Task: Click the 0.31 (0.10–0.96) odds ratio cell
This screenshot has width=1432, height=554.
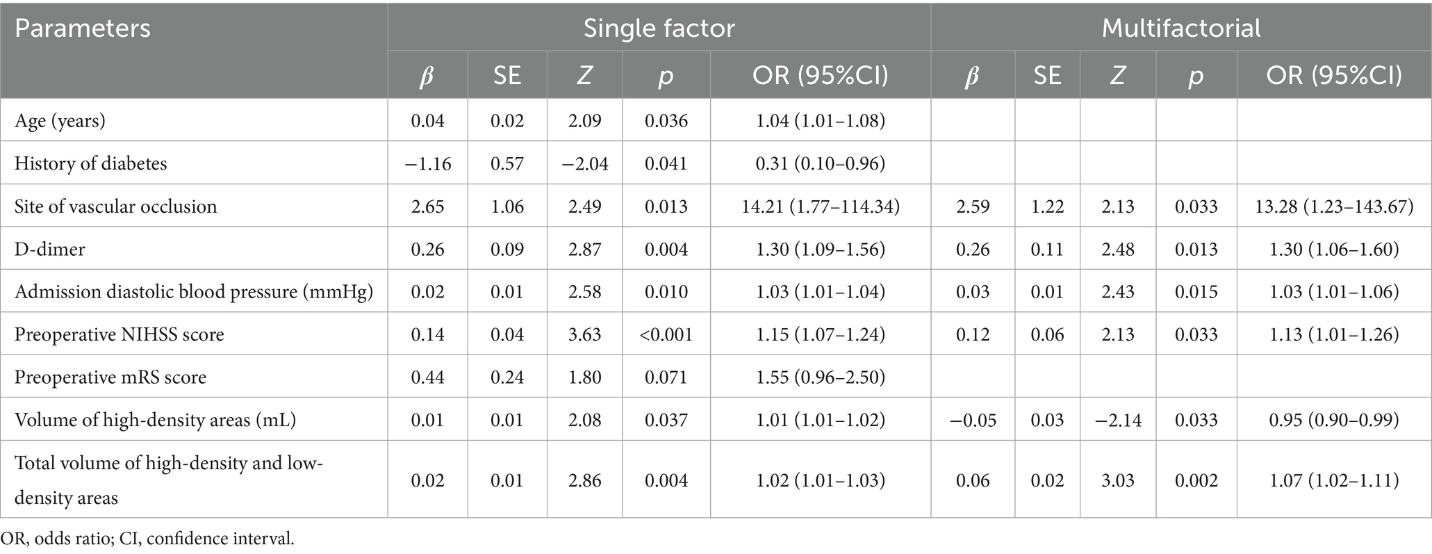Action: (x=821, y=163)
